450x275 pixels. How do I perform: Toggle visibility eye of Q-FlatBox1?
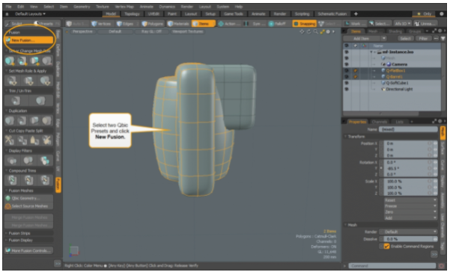(x=347, y=70)
